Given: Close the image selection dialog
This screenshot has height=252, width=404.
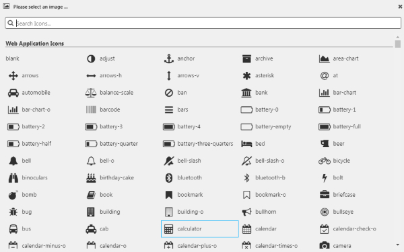Looking at the screenshot, I should [400, 7].
